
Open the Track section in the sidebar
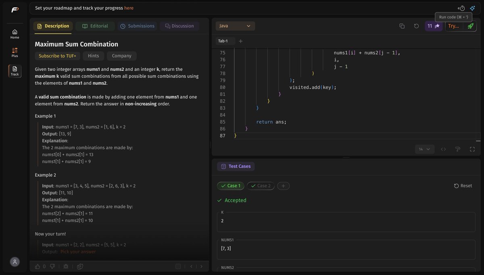pos(15,71)
